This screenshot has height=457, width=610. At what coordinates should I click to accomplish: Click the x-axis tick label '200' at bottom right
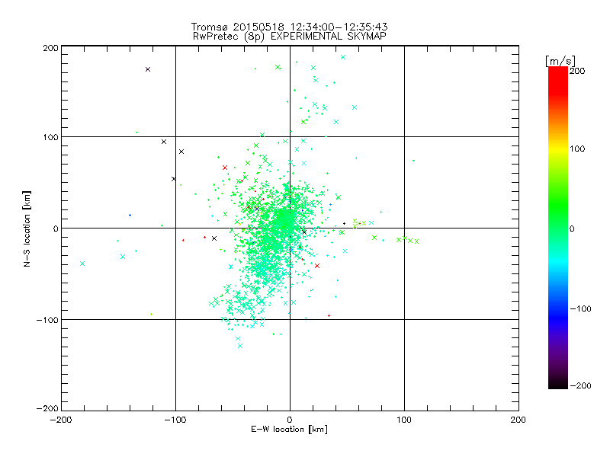tap(518, 420)
